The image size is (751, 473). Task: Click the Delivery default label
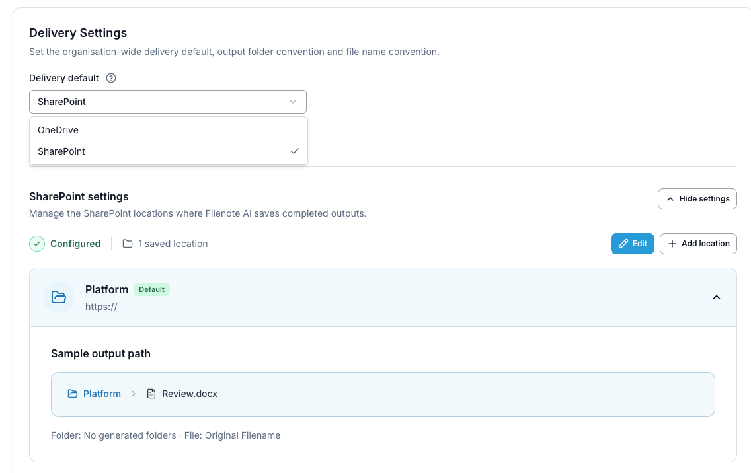tap(64, 78)
